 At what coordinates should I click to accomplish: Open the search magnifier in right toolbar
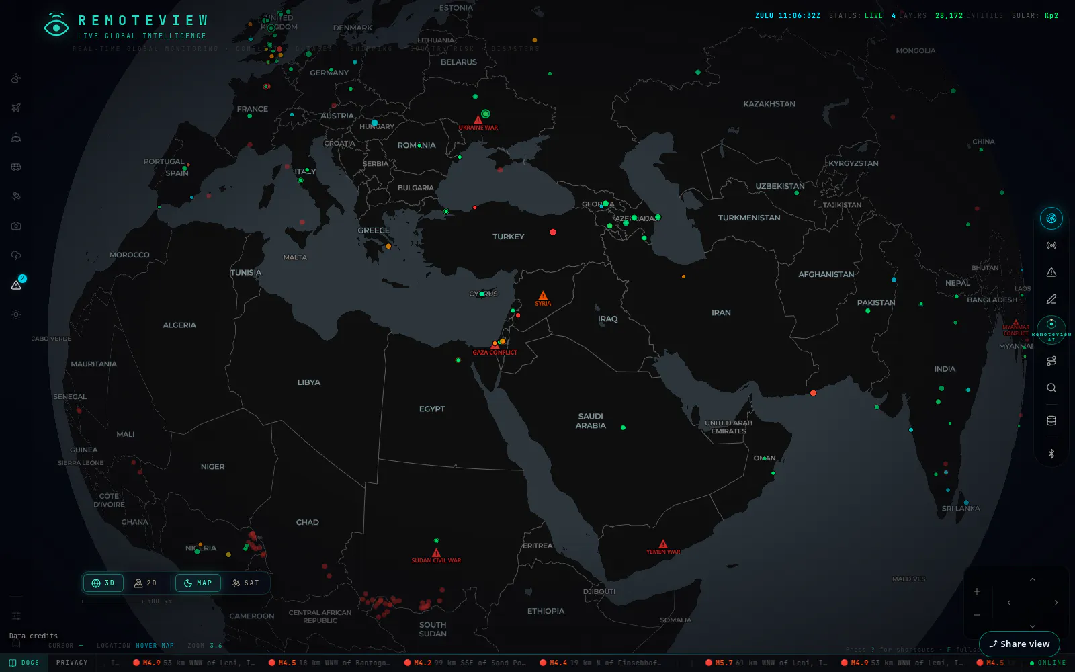[1051, 388]
